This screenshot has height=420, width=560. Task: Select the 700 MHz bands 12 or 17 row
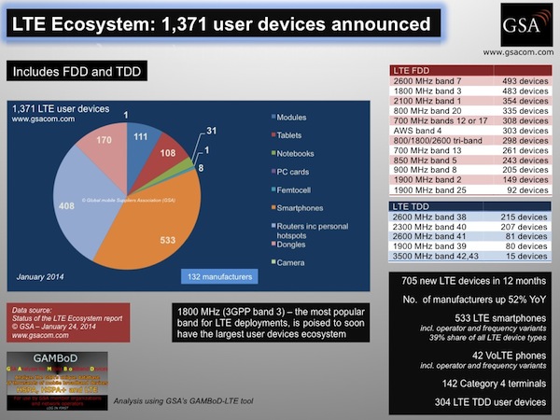[x=470, y=120]
